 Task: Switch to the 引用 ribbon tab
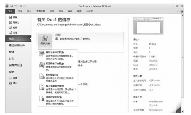pos(52,11)
